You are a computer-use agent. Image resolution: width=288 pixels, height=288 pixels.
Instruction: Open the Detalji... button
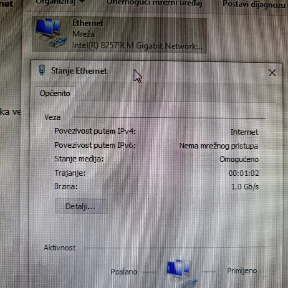point(81,206)
